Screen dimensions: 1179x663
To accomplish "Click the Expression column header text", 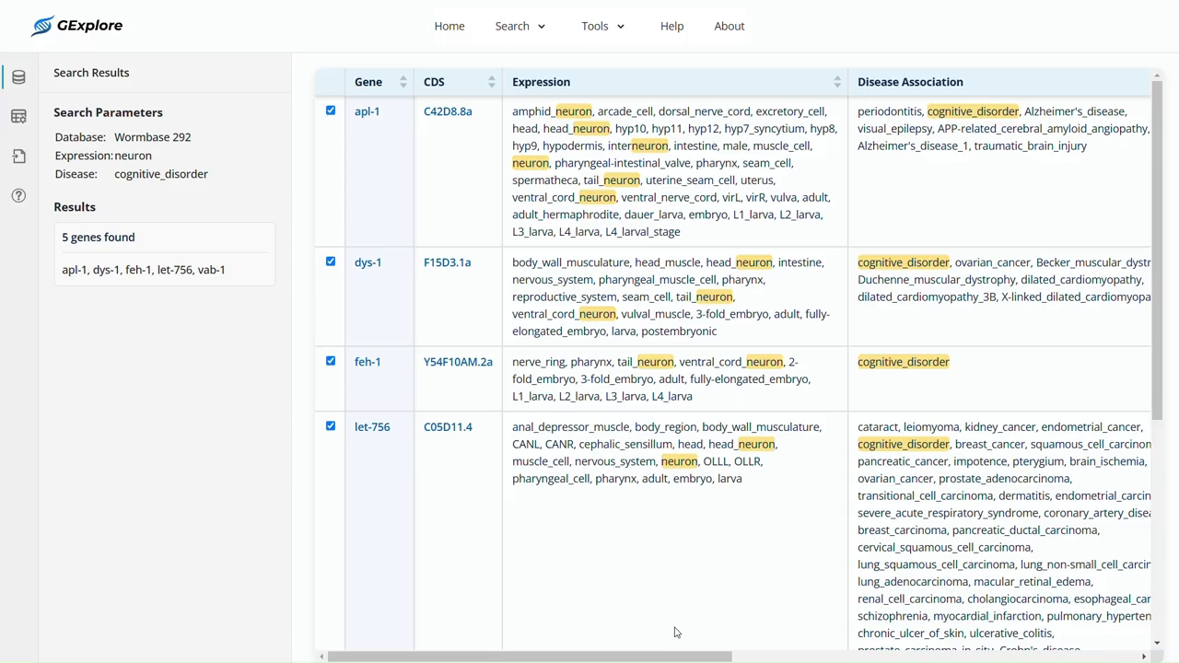I will (541, 82).
